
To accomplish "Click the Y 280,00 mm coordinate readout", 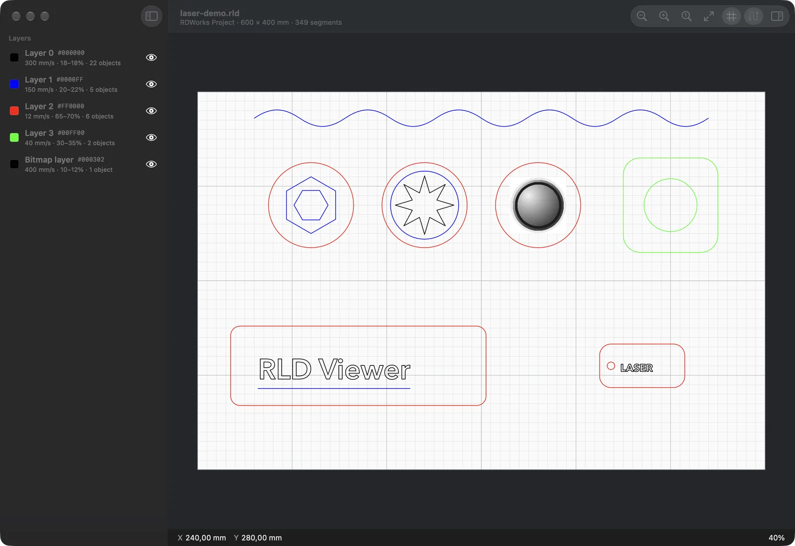I will (x=258, y=538).
